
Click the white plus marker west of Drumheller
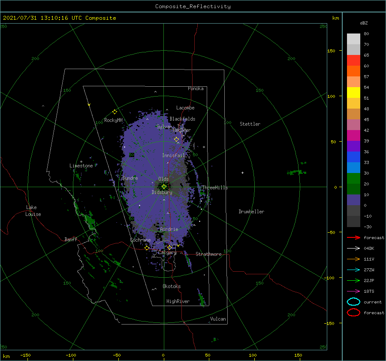coord(242,173)
